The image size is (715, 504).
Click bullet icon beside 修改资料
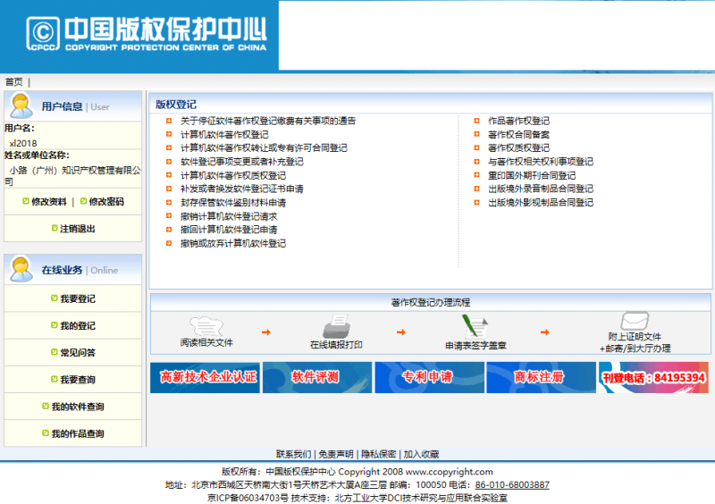(x=26, y=201)
